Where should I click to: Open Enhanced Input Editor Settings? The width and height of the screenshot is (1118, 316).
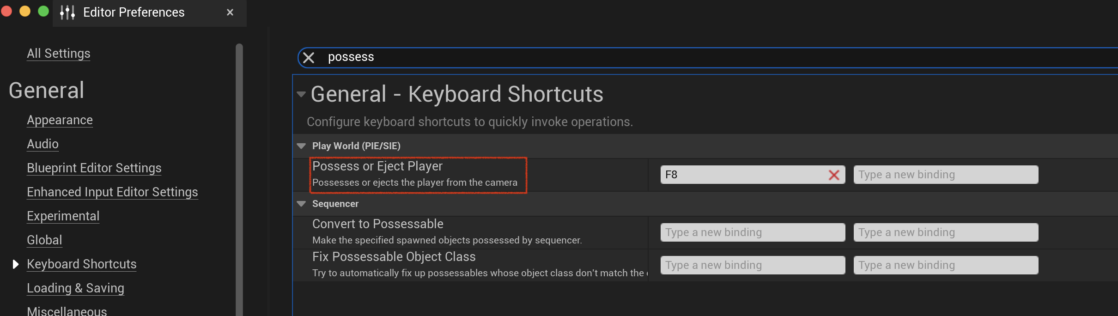(112, 192)
